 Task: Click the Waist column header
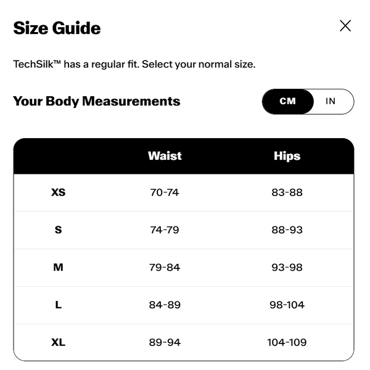[x=165, y=156]
